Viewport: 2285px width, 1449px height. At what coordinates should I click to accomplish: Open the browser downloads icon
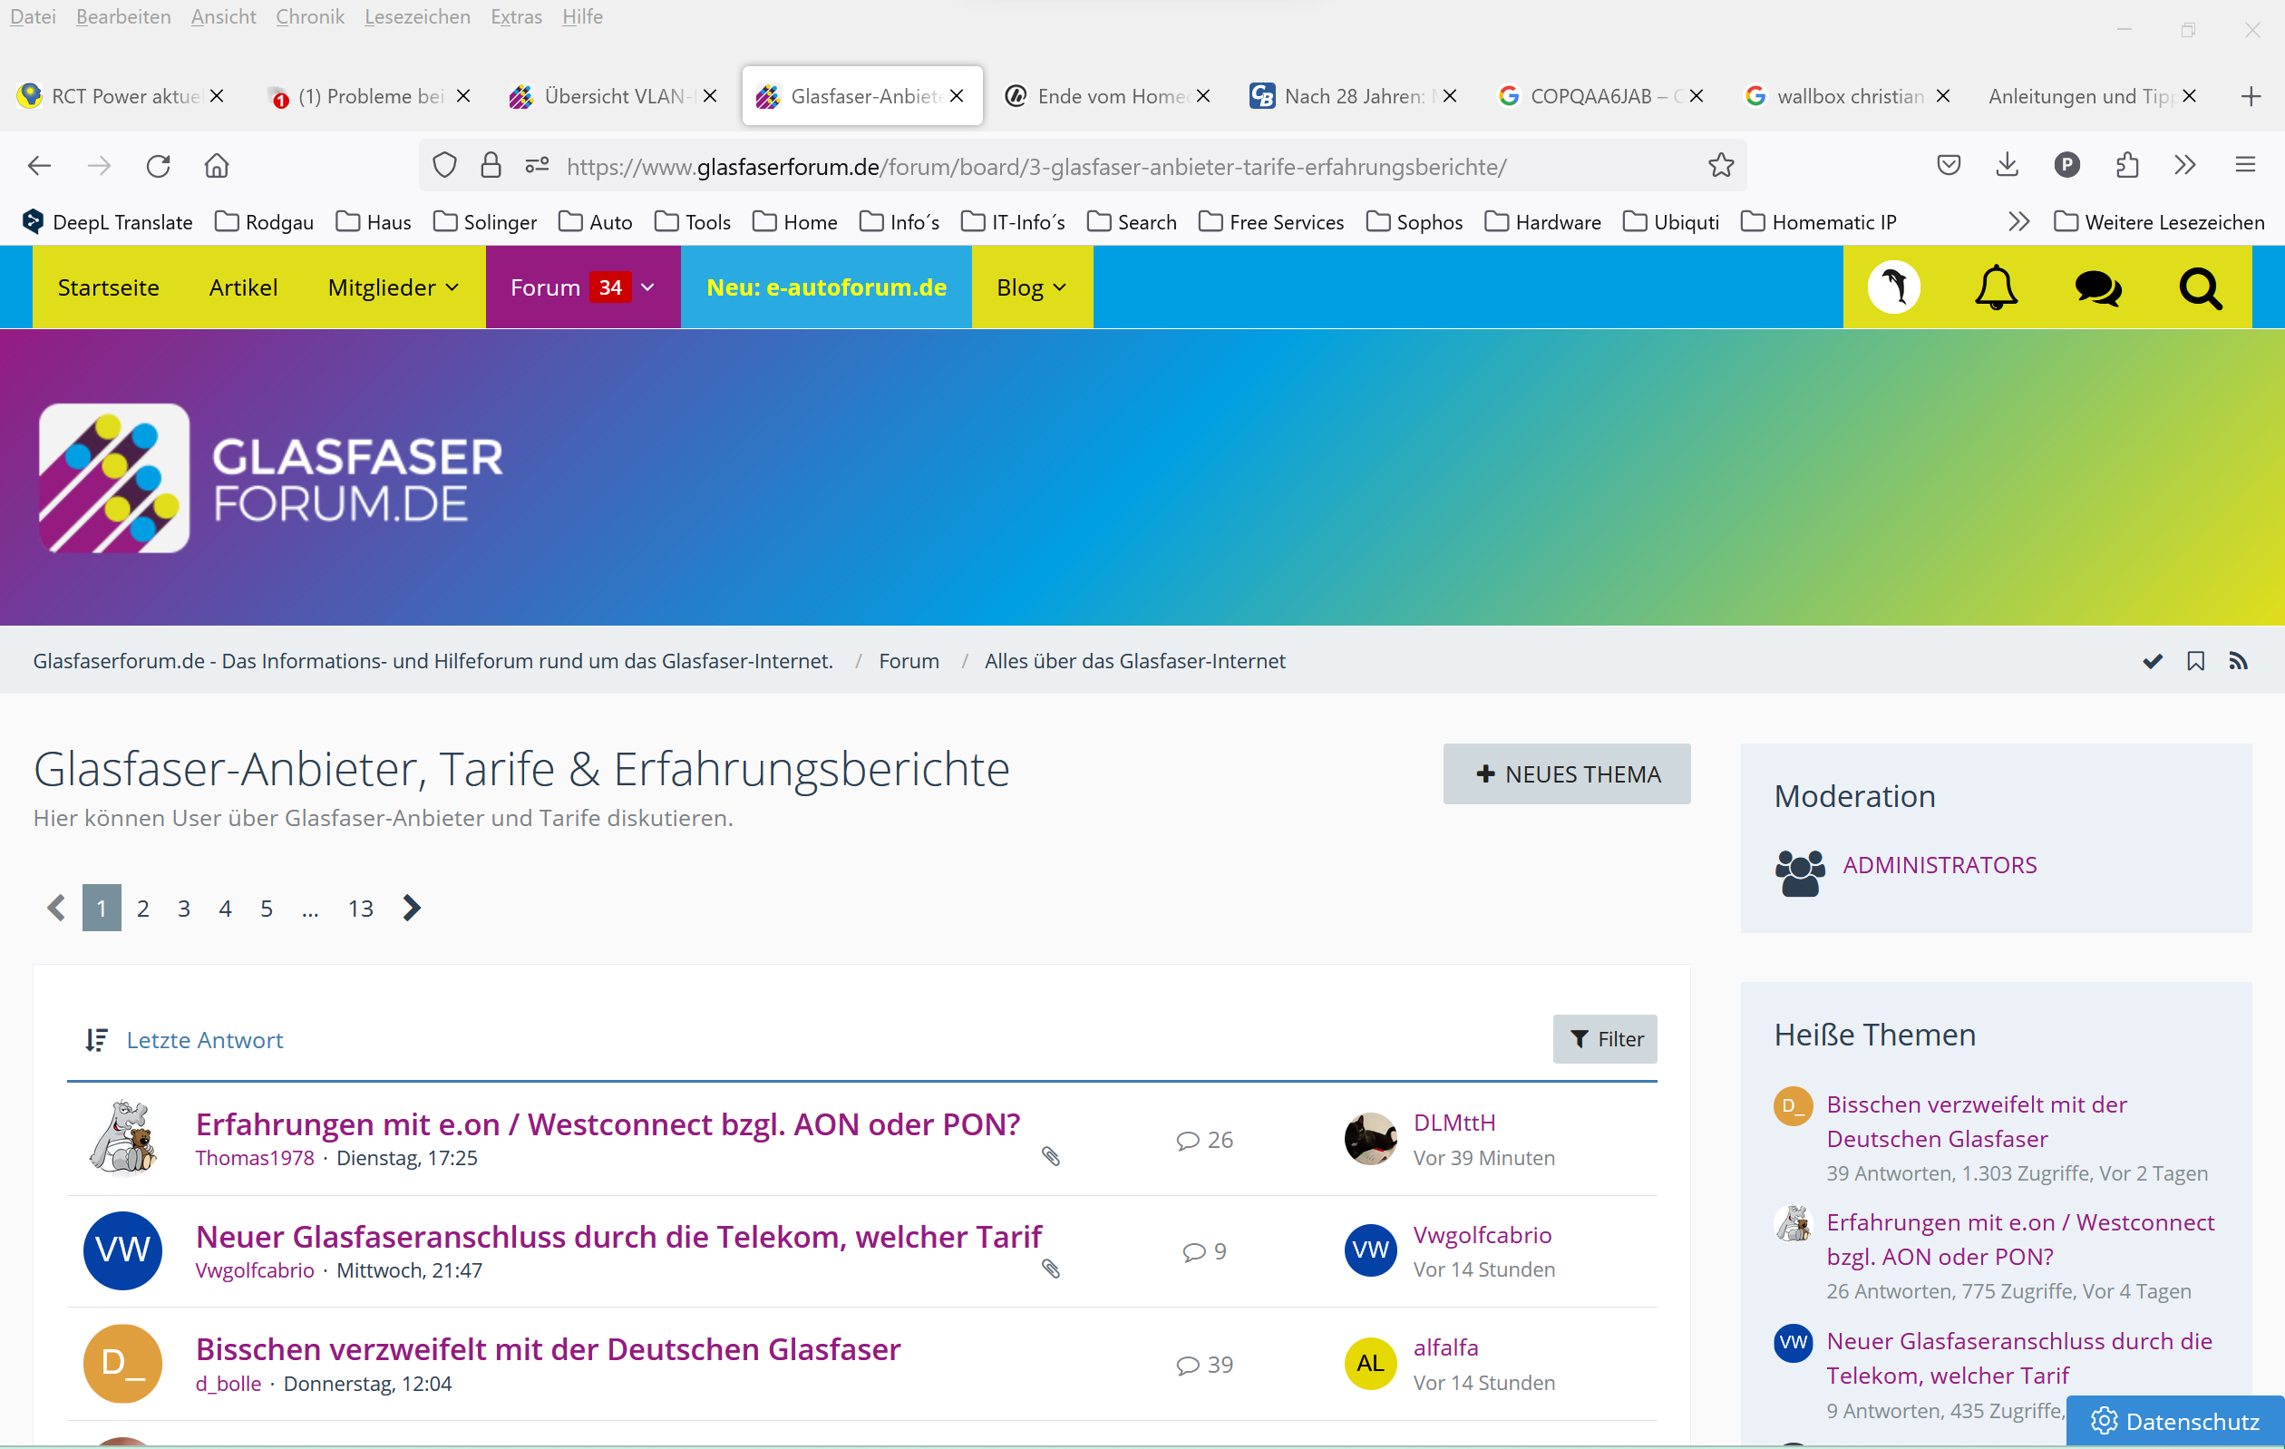[x=2007, y=166]
